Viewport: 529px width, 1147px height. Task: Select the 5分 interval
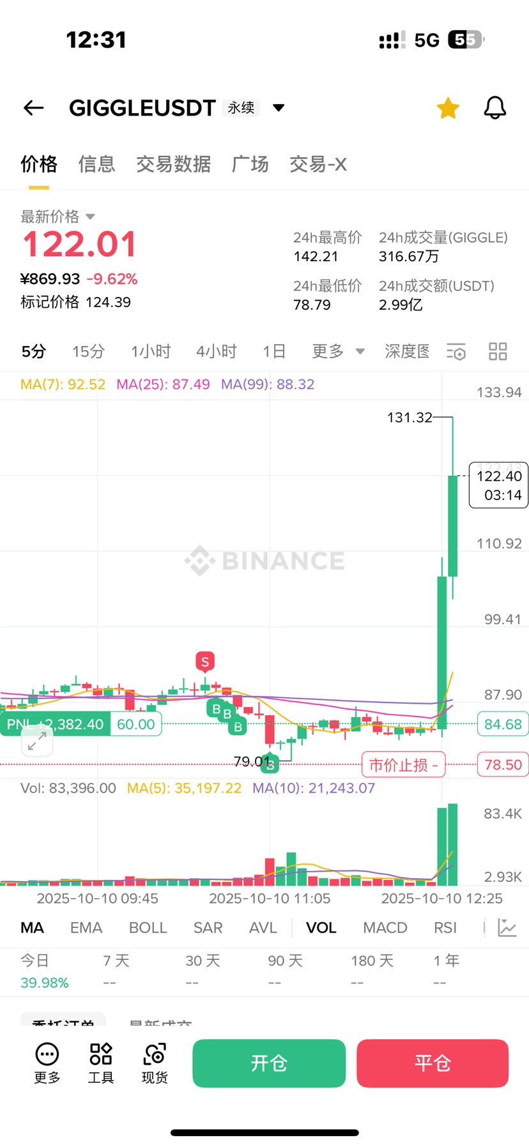point(34,351)
